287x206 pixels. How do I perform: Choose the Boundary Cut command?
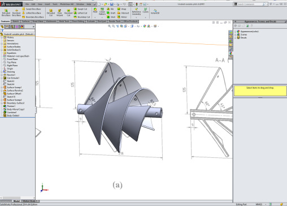(x=82, y=17)
